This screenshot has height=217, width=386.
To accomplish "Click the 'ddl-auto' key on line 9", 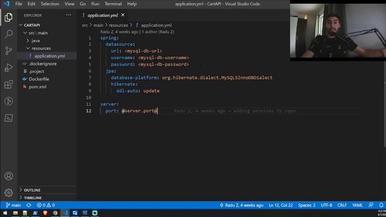I will pyautogui.click(x=127, y=91).
